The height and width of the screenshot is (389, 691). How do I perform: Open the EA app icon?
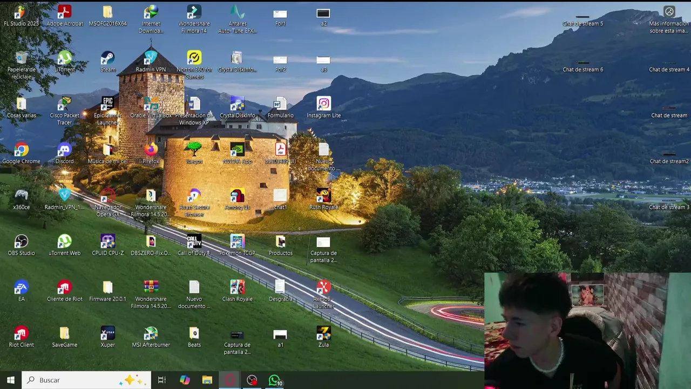21,287
